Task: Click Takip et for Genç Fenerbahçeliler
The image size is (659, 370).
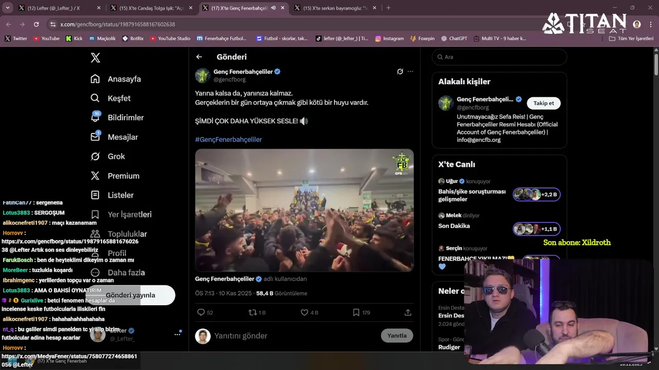Action: tap(544, 103)
